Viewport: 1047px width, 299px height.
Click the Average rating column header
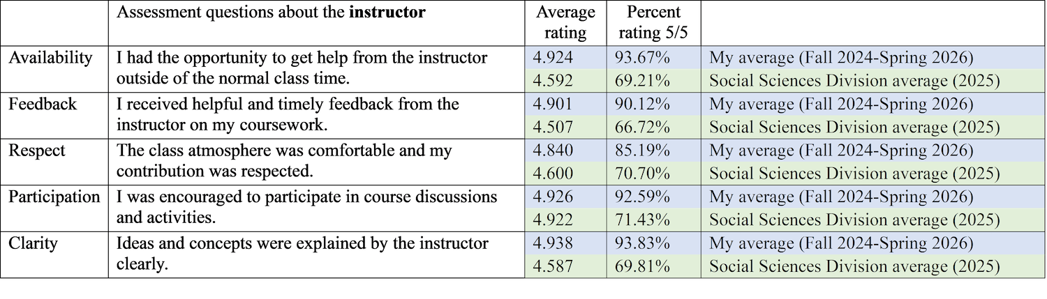pyautogui.click(x=566, y=23)
